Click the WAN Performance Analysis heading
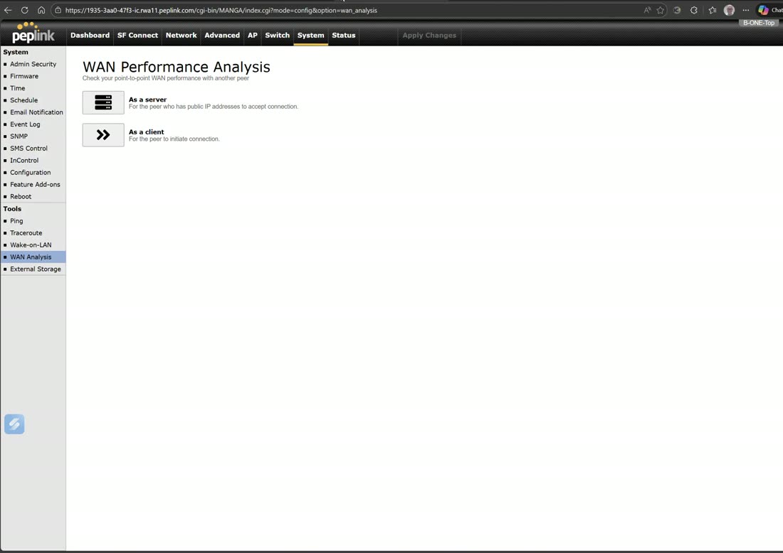Image resolution: width=783 pixels, height=553 pixels. [x=177, y=67]
